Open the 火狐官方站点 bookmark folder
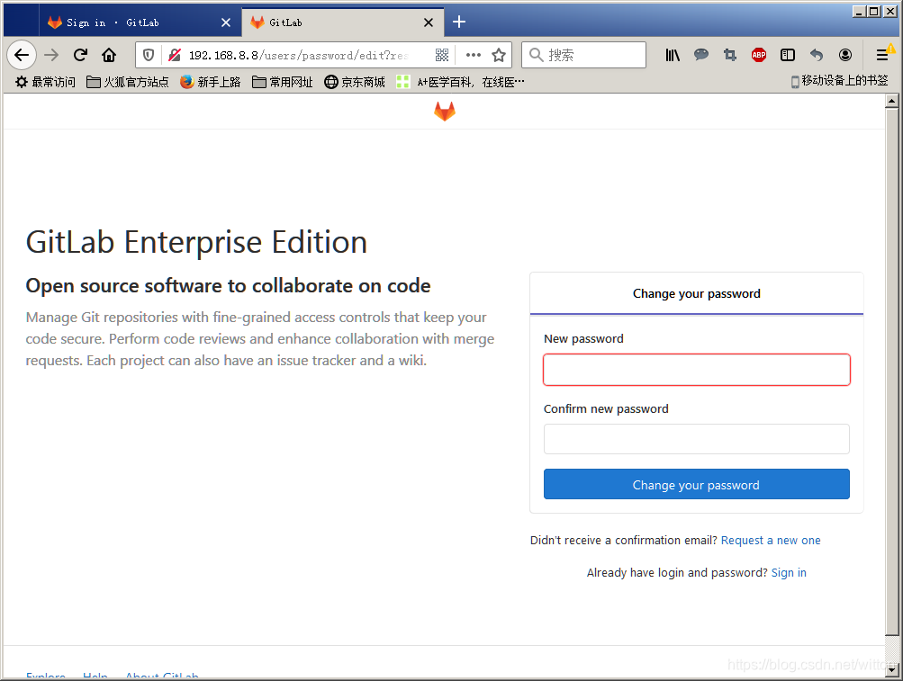This screenshot has height=681, width=903. click(x=127, y=83)
